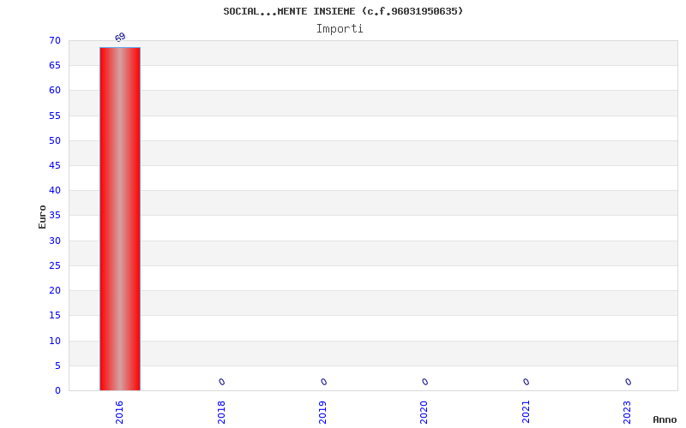
Task: Click the 20 tick on Euro axis
Action: pyautogui.click(x=55, y=290)
